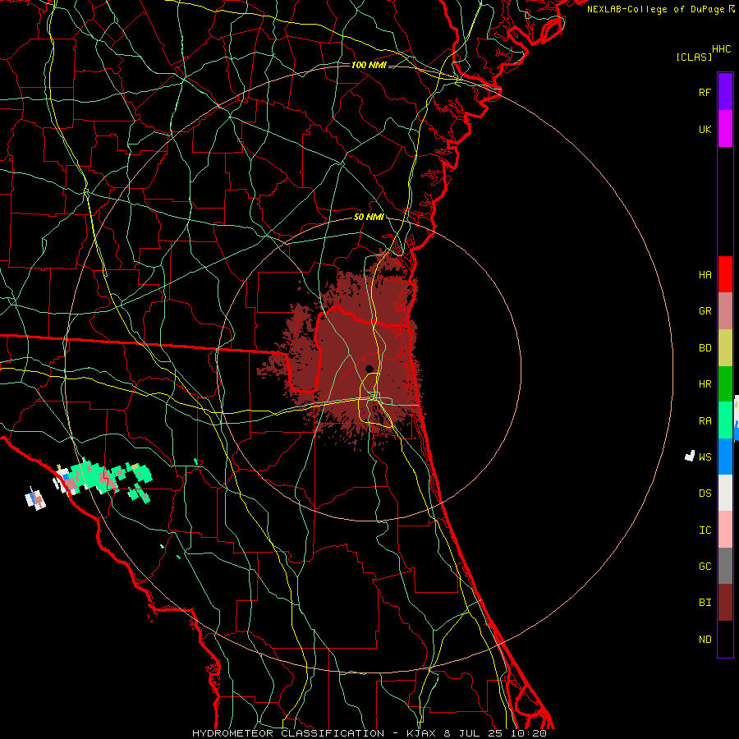Click the WS blue legend swatch
Viewport: 739px width, 739px height.
pos(725,457)
